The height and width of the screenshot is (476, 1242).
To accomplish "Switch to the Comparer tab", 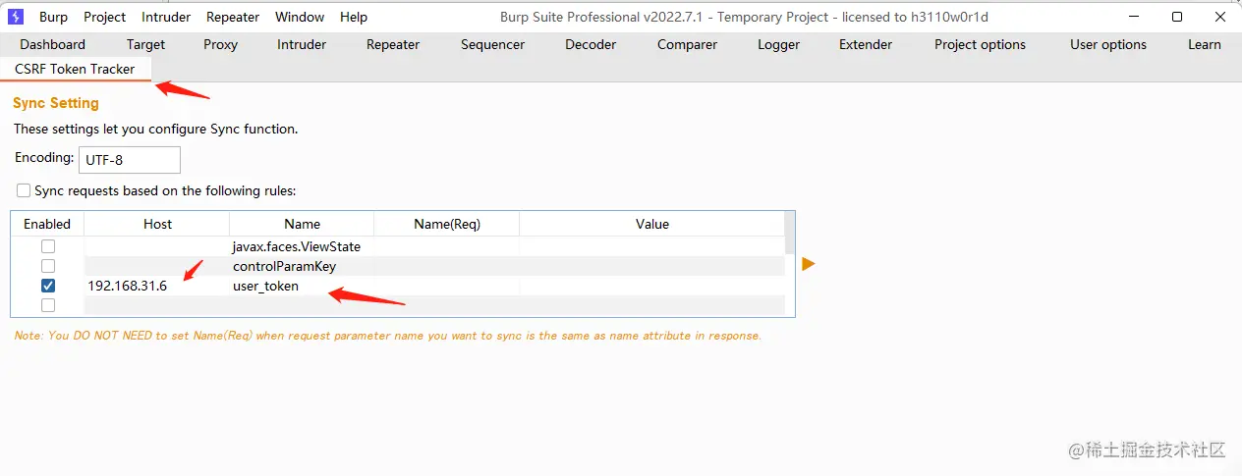I will coord(688,44).
